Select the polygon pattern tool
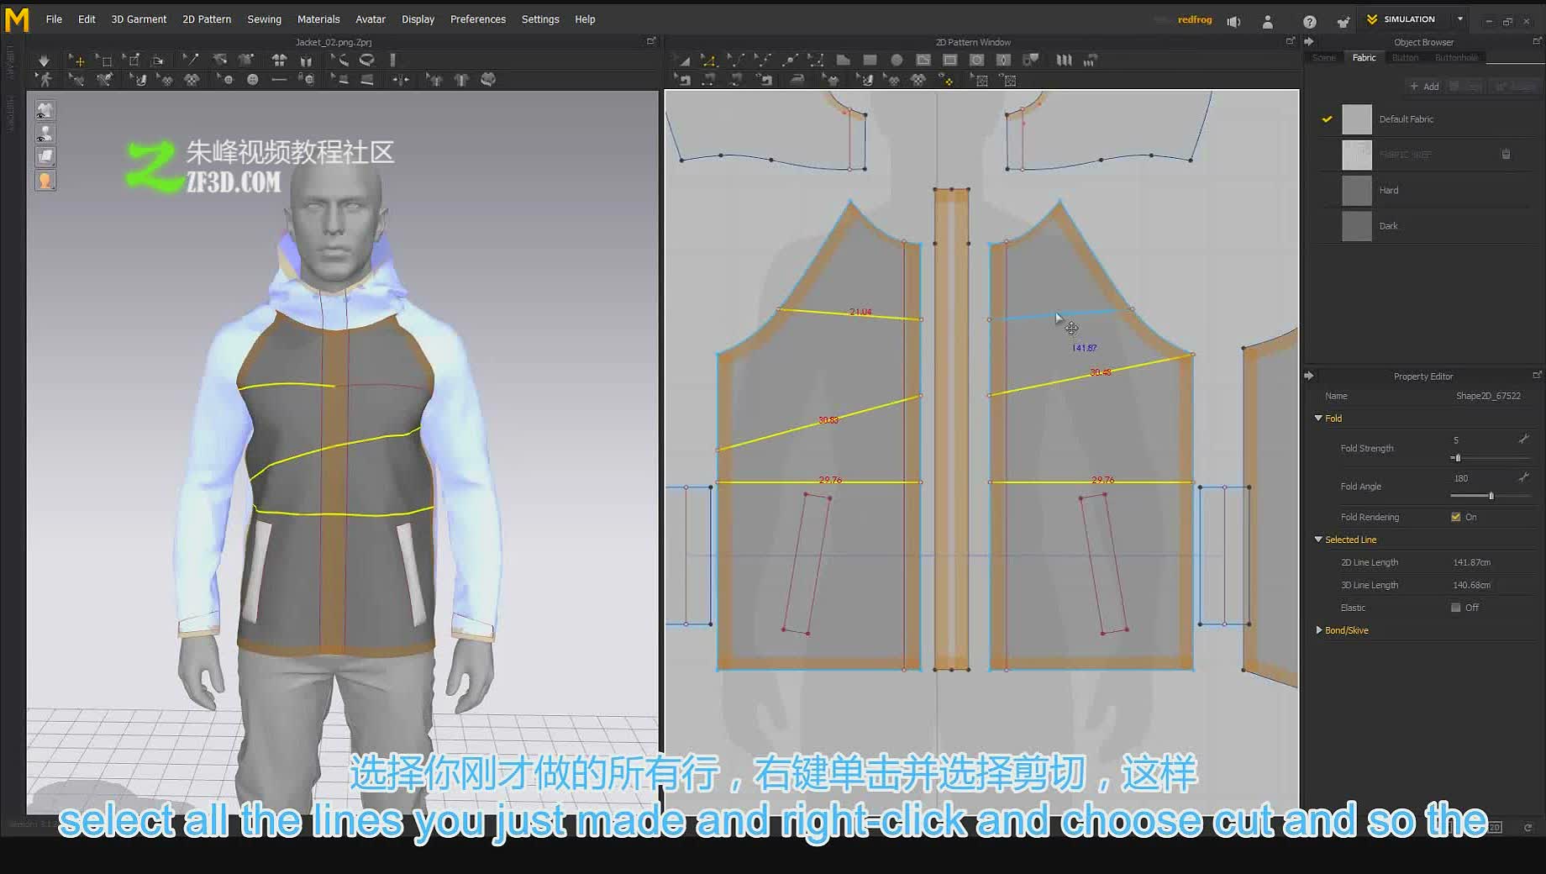Image resolution: width=1546 pixels, height=874 pixels. pos(843,61)
